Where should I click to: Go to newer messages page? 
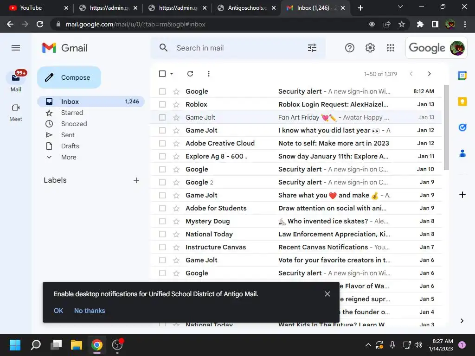[x=411, y=74]
